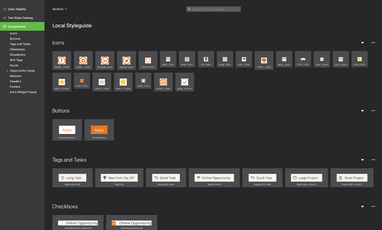
Task: Collapse the Icons section arrow
Action: pos(362,43)
